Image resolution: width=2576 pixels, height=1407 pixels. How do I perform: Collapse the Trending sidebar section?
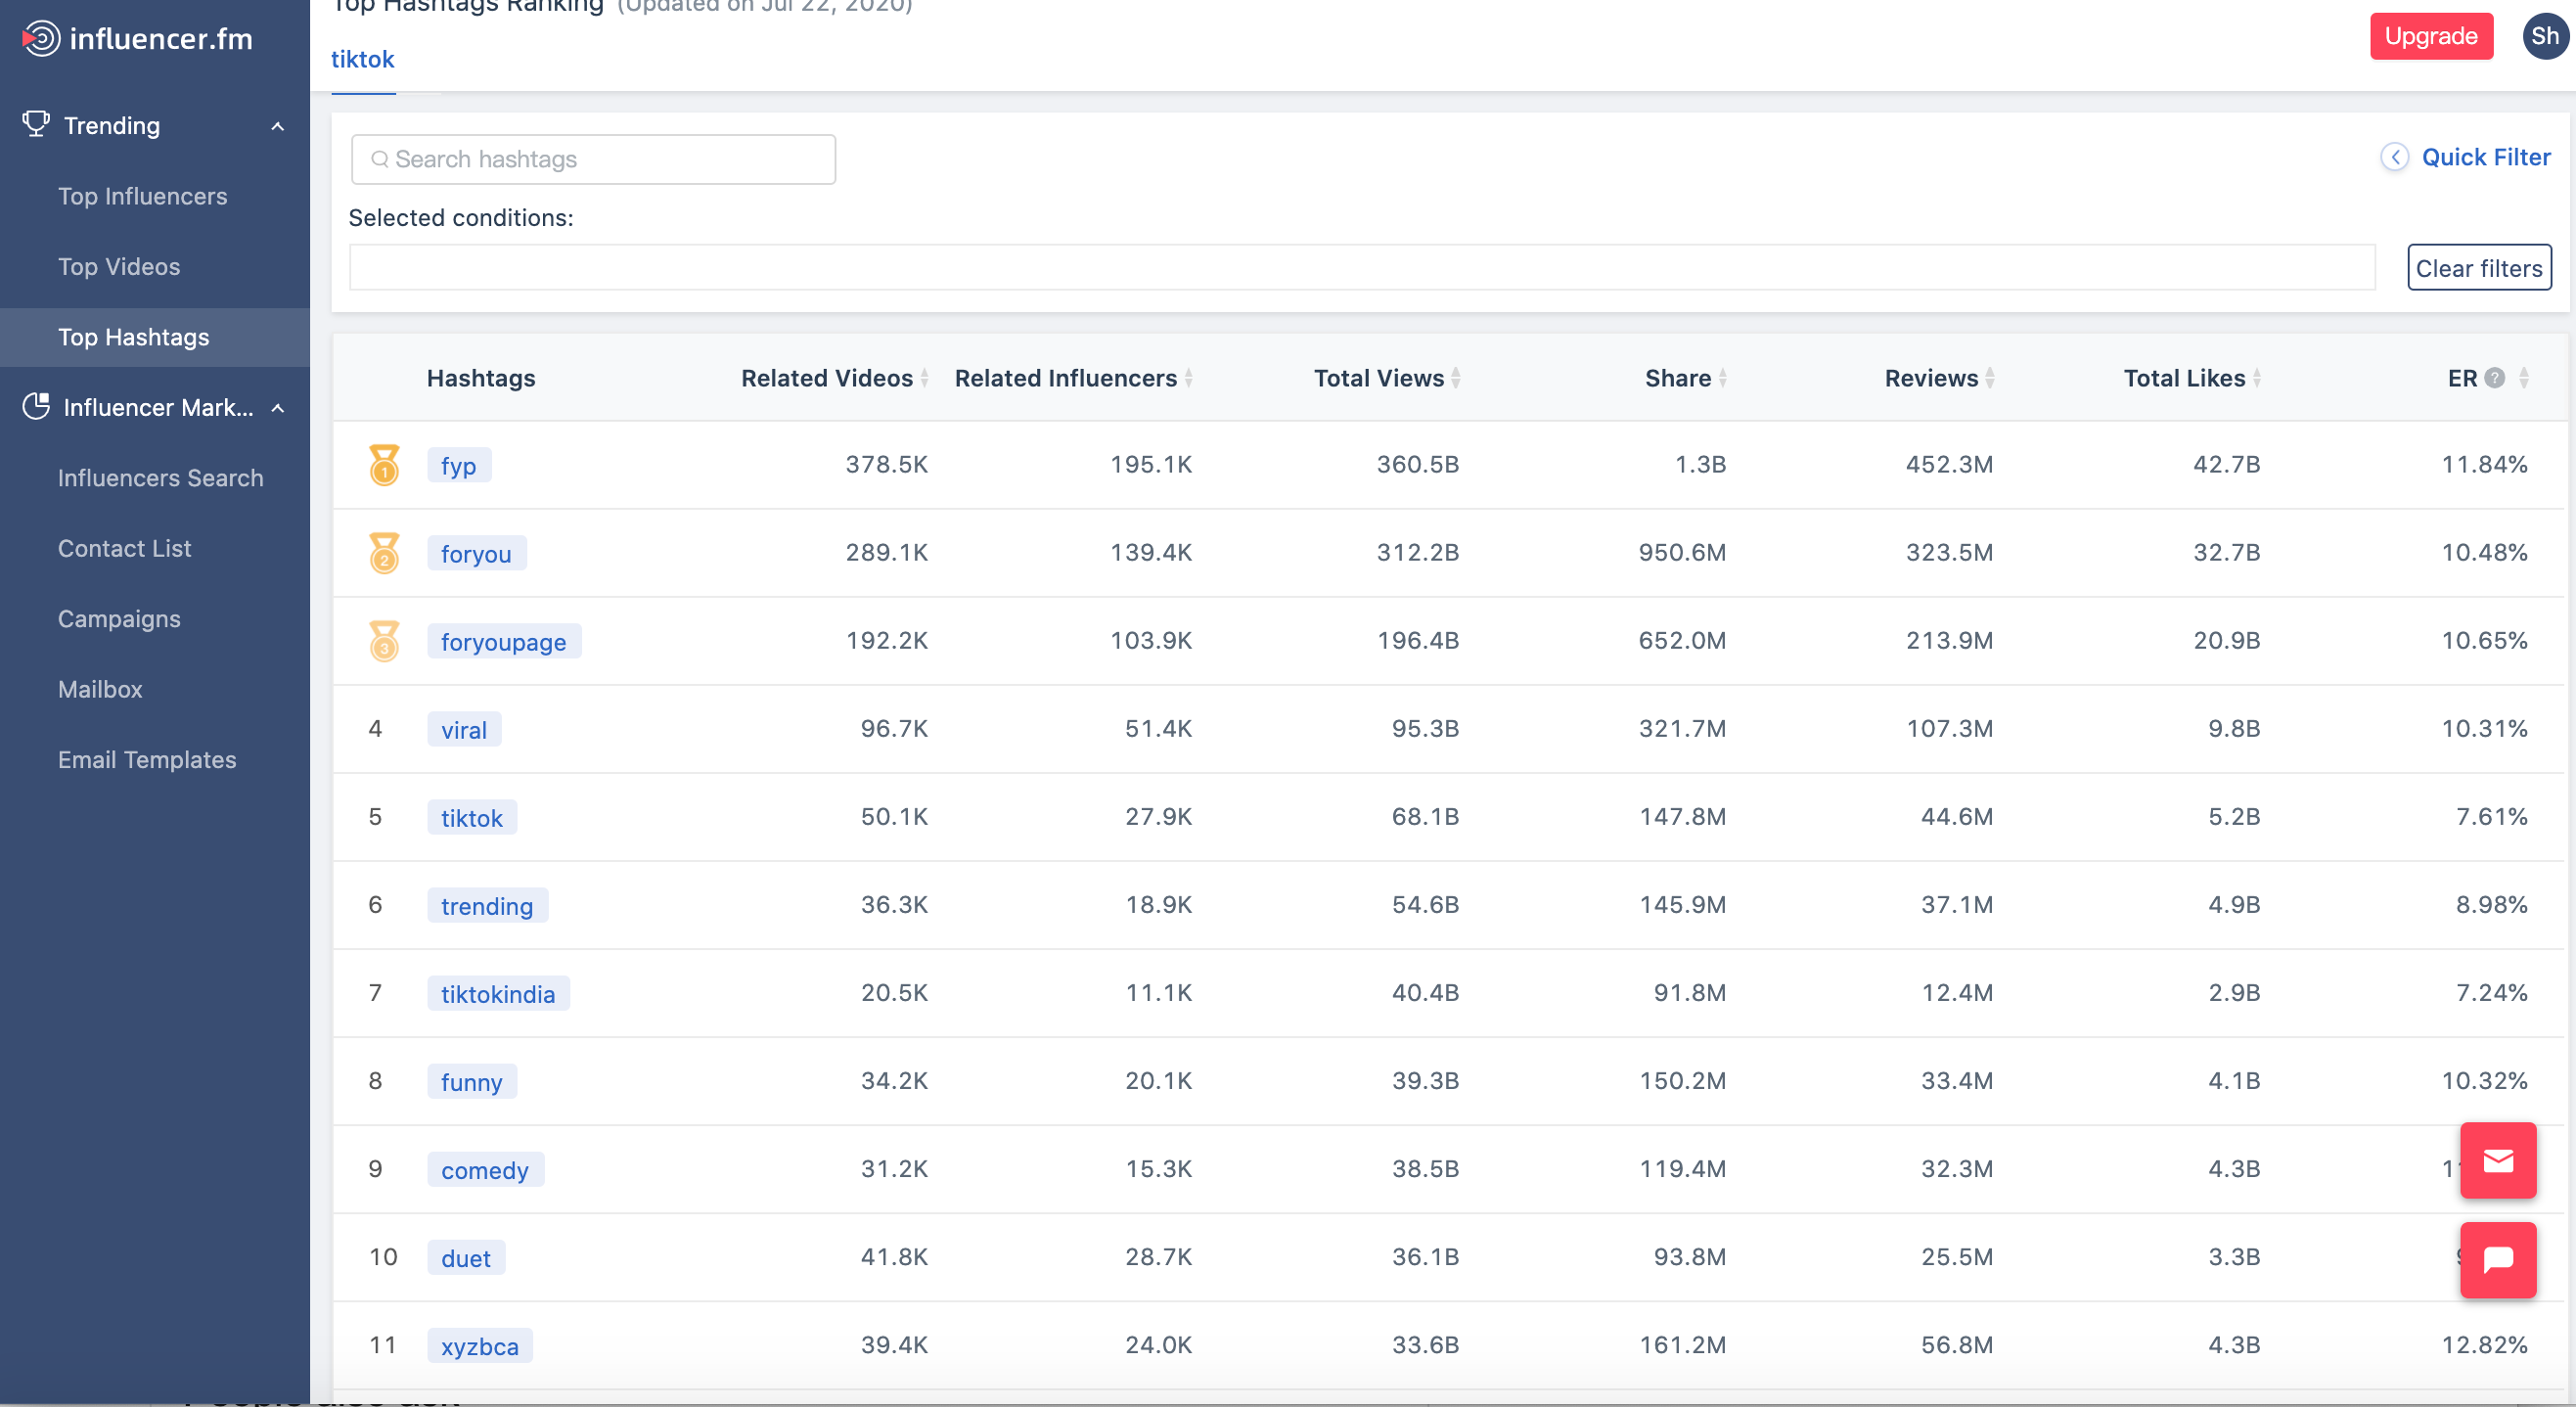[278, 126]
